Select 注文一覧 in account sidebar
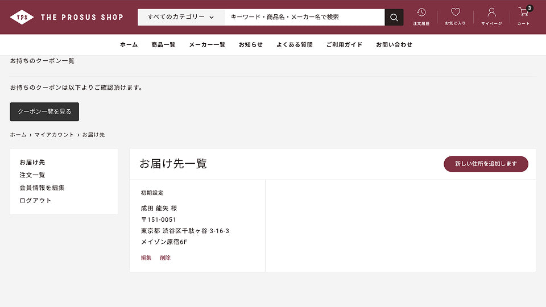Screen dimensions: 546x307 pyautogui.click(x=32, y=175)
